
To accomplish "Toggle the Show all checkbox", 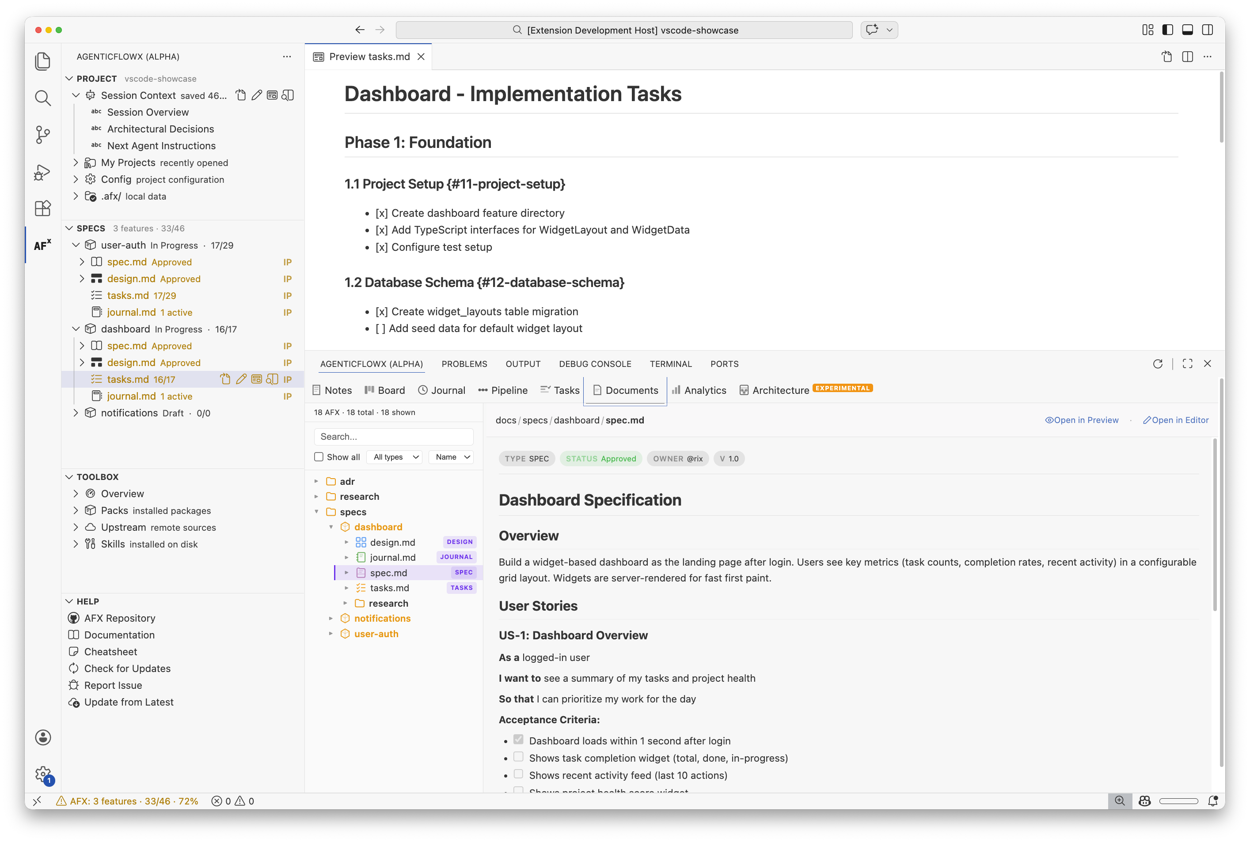I will click(319, 456).
